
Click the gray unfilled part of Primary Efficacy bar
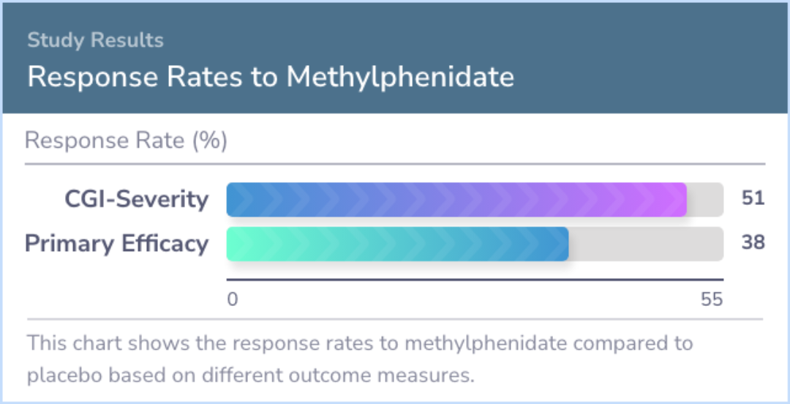[647, 244]
